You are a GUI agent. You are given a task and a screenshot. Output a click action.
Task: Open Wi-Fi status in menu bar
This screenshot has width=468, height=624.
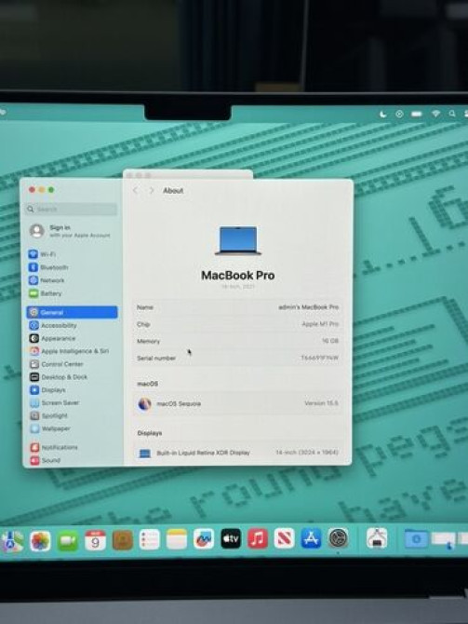[435, 114]
